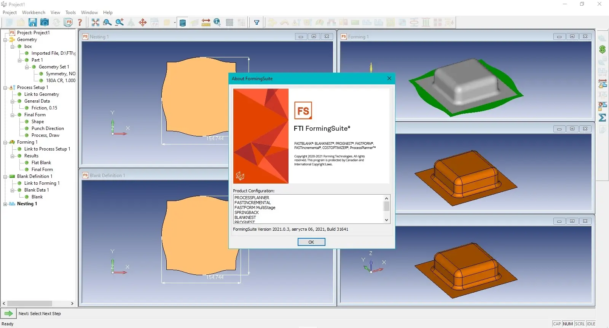This screenshot has height=328, width=609.
Task: Click the rotate unlock nesting sidebar icon
Action: click(x=603, y=106)
